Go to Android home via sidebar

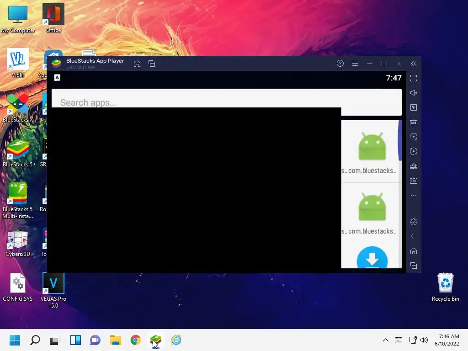coord(414,251)
